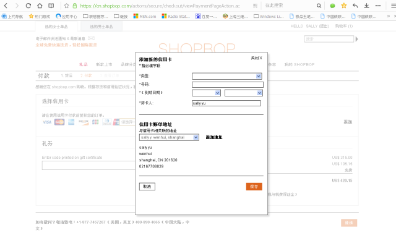Image resolution: width=396 pixels, height=238 pixels.
Task: Click the American Express card logo
Action: [x=71, y=122]
